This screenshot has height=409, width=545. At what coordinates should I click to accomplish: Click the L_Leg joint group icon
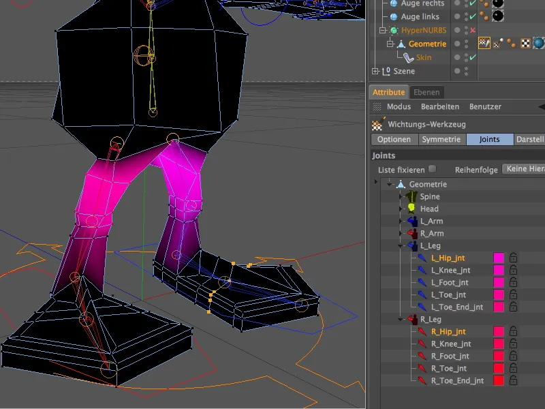point(413,245)
